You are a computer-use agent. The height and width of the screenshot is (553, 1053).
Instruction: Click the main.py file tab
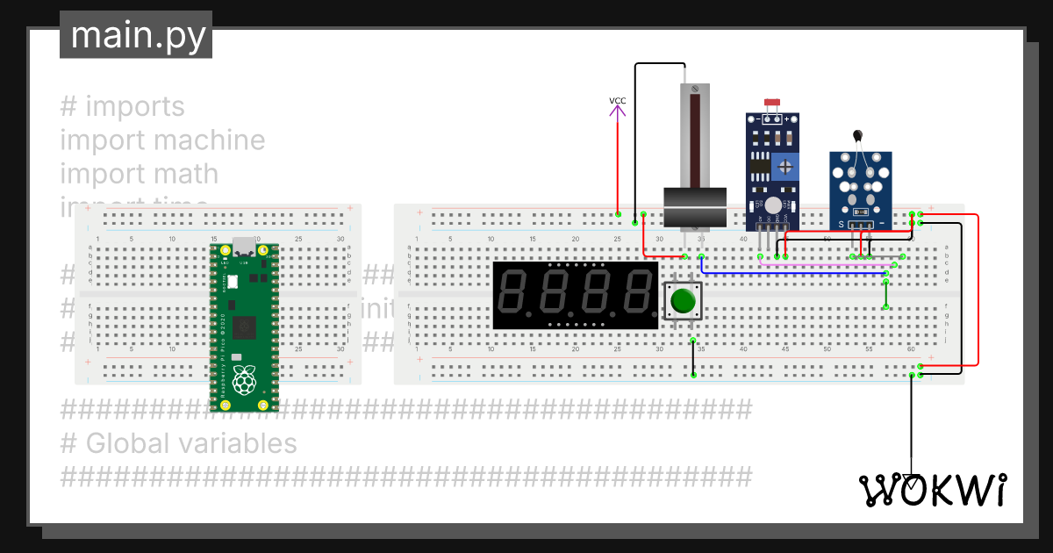(x=136, y=35)
